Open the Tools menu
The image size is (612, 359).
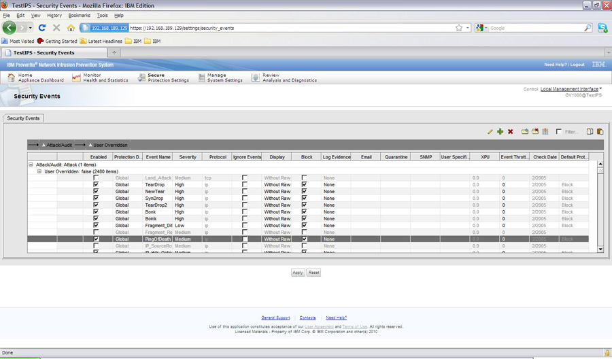102,15
